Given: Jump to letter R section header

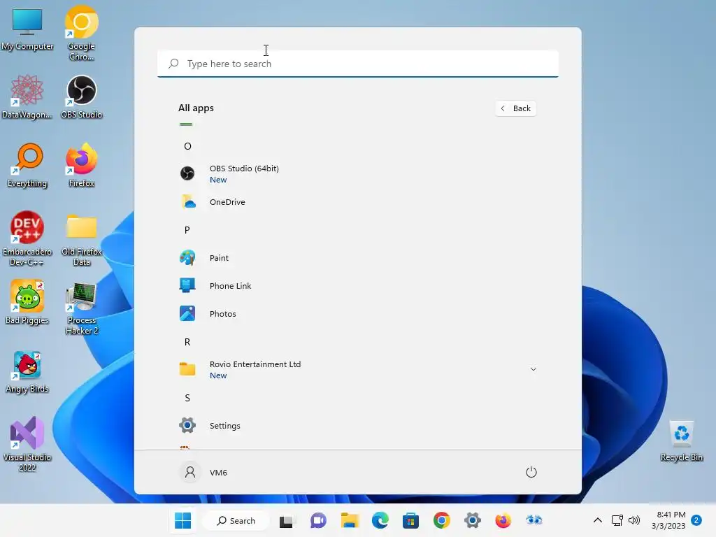Looking at the screenshot, I should [187, 342].
